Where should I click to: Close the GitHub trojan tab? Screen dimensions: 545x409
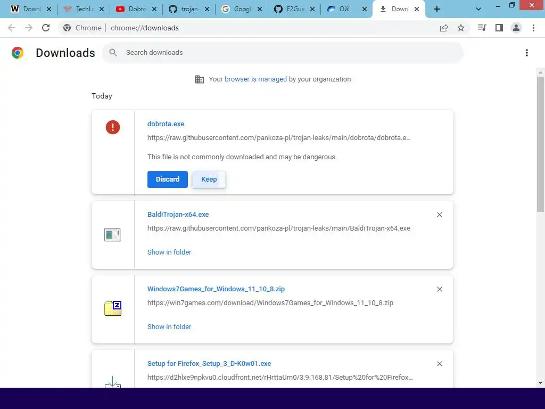[207, 9]
